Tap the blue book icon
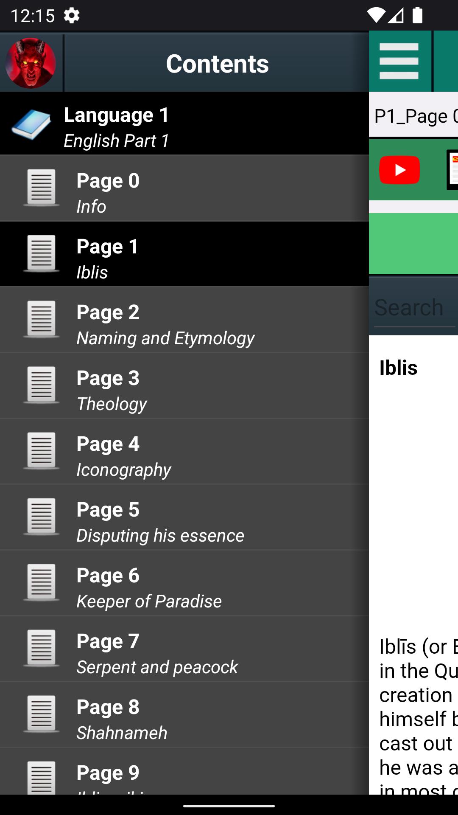458x815 pixels. pos(31,124)
